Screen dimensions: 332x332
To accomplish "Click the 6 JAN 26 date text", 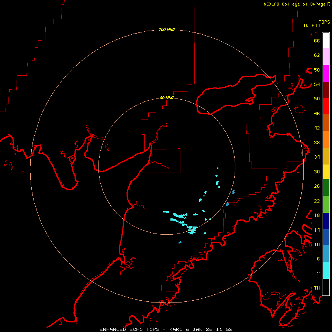I will click(199, 329).
